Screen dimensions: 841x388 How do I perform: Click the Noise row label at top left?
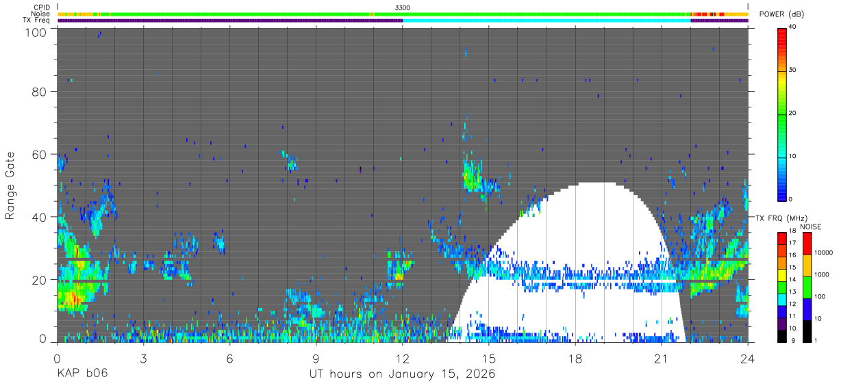point(40,14)
